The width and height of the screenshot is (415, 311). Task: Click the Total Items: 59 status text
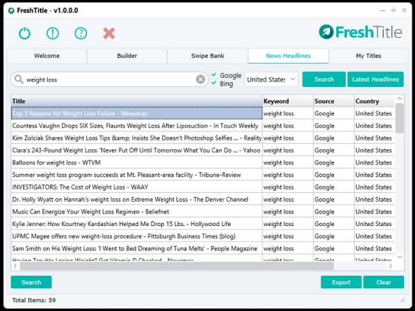[34, 300]
